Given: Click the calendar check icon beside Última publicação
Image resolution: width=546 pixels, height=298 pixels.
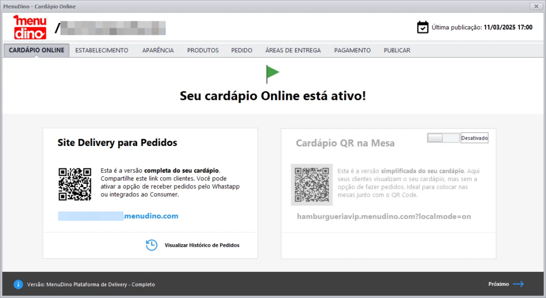Looking at the screenshot, I should coord(422,27).
